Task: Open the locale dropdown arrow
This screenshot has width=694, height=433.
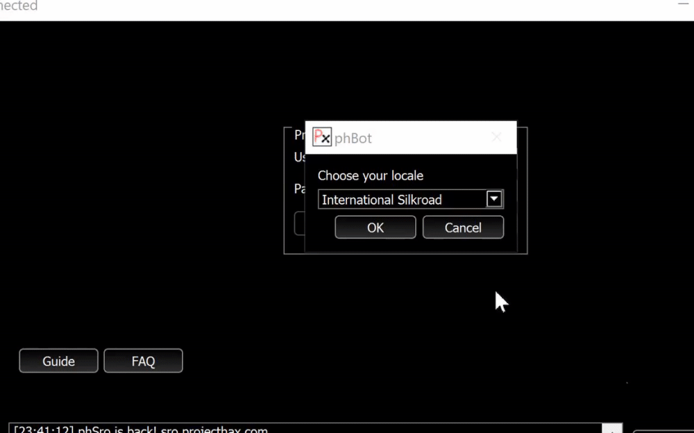Action: pos(493,199)
